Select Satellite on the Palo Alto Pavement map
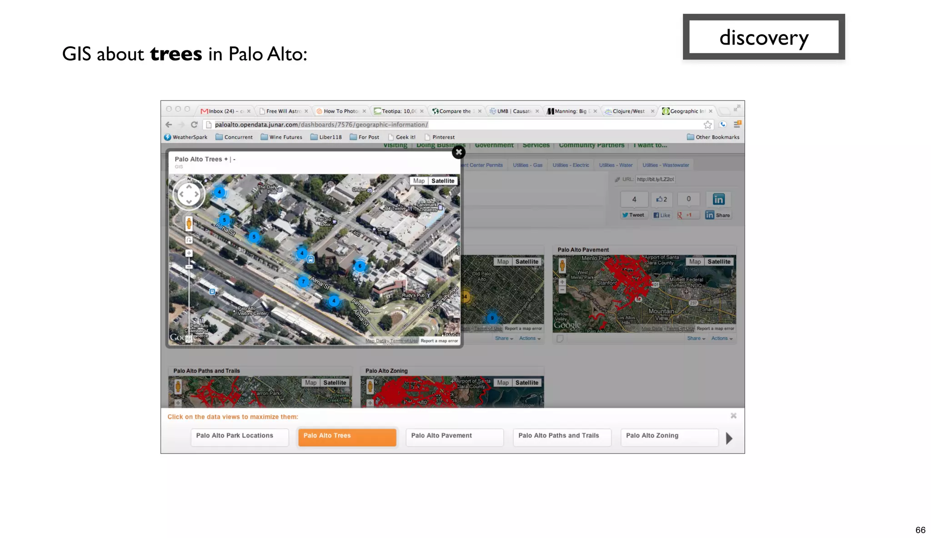 click(719, 262)
